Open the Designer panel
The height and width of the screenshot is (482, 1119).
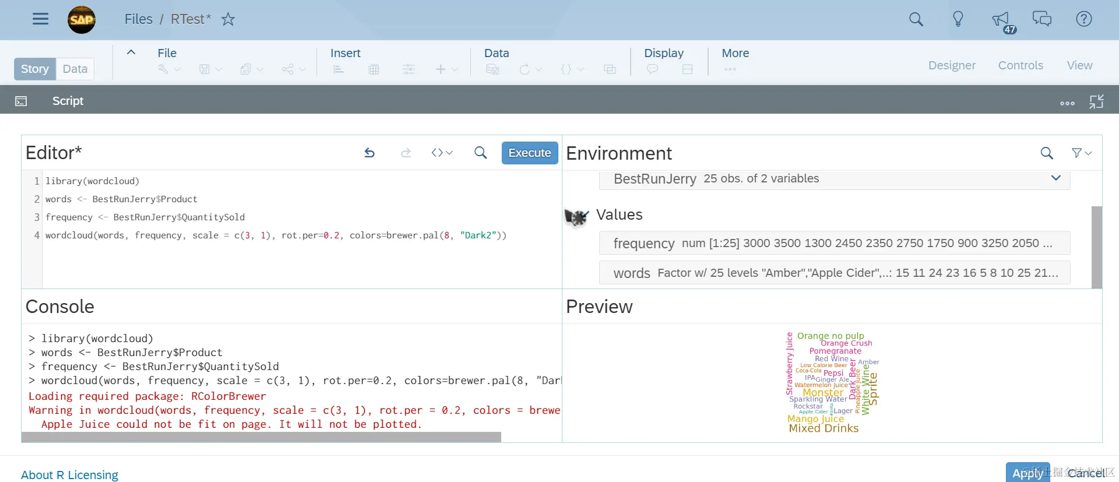[952, 65]
